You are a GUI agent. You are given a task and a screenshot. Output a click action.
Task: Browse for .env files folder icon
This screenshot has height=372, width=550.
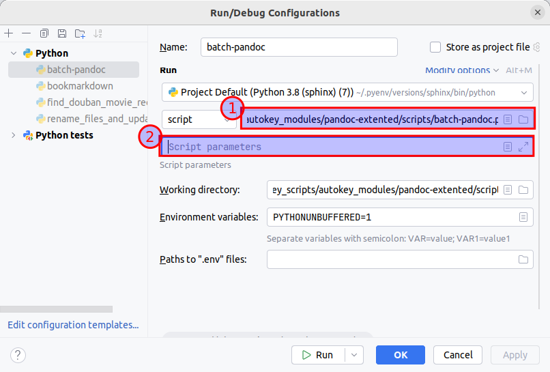tap(523, 259)
